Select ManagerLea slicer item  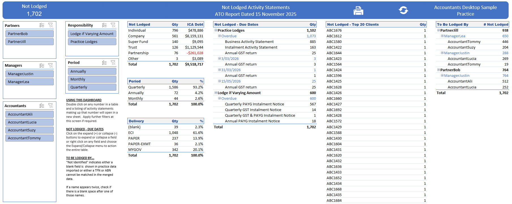point(29,82)
